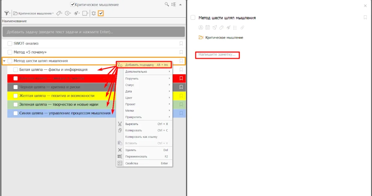Collapse the panel with the top arrow

tap(181, 4)
